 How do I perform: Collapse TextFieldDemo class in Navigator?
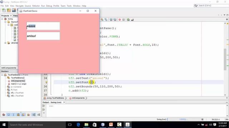(2, 75)
